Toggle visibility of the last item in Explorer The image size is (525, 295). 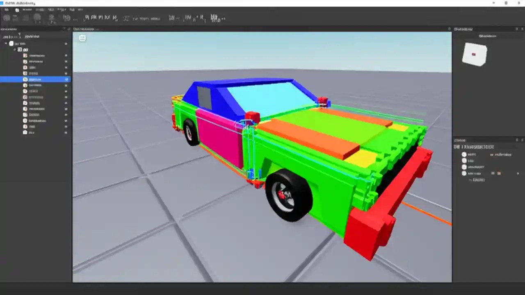point(66,132)
